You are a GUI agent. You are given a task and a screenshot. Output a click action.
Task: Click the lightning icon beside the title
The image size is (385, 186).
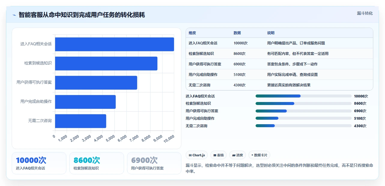pyautogui.click(x=14, y=15)
